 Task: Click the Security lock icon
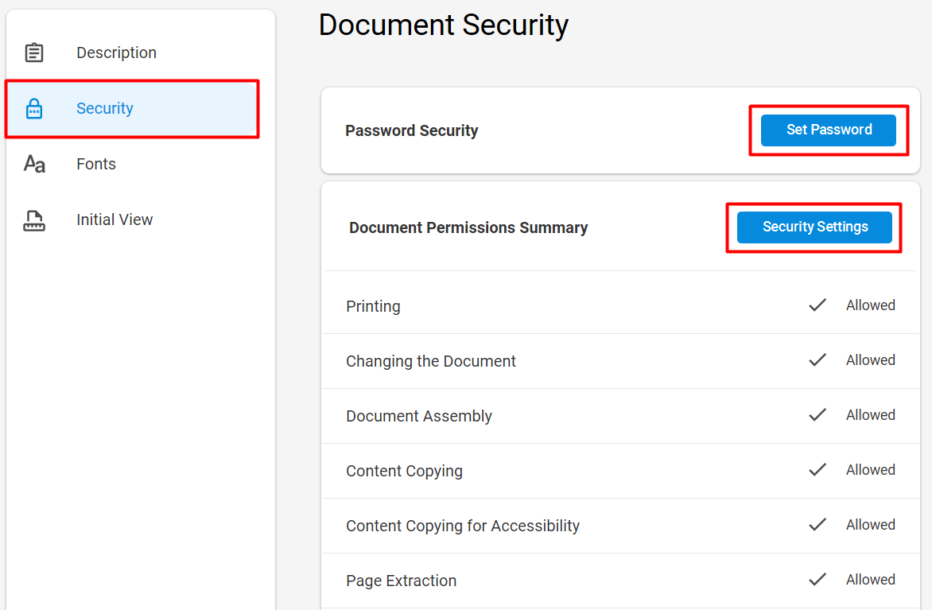(34, 108)
